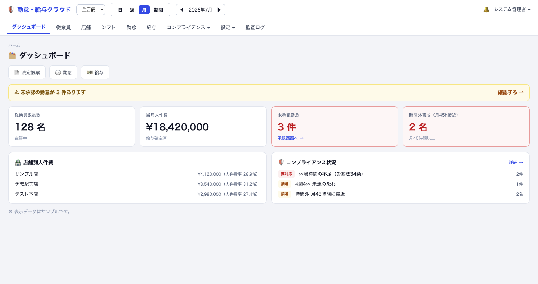Click the shield logo 勤怠・給与クラウド
The height and width of the screenshot is (284, 538).
point(39,10)
